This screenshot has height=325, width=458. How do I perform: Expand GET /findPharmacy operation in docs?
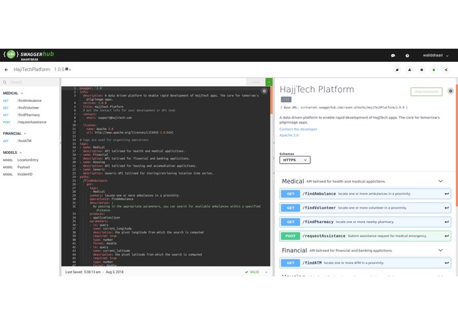365,222
